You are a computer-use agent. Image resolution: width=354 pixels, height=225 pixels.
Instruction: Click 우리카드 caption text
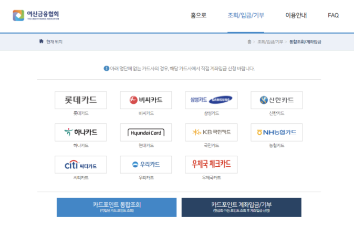pos(146,178)
